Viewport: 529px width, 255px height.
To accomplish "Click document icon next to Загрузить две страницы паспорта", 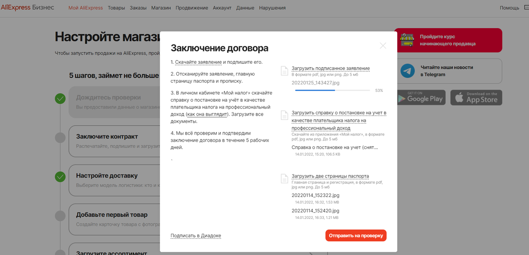I will pyautogui.click(x=284, y=178).
